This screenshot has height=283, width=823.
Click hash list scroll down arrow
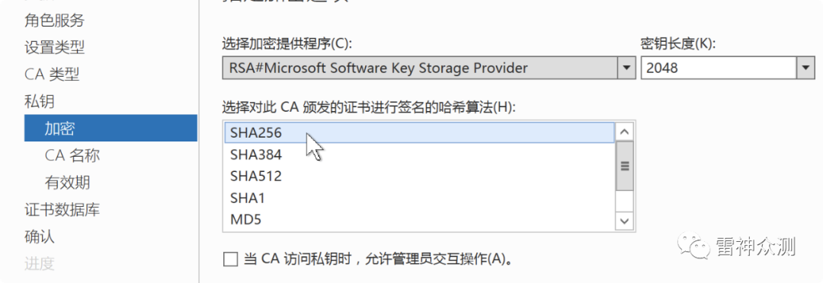(x=624, y=221)
